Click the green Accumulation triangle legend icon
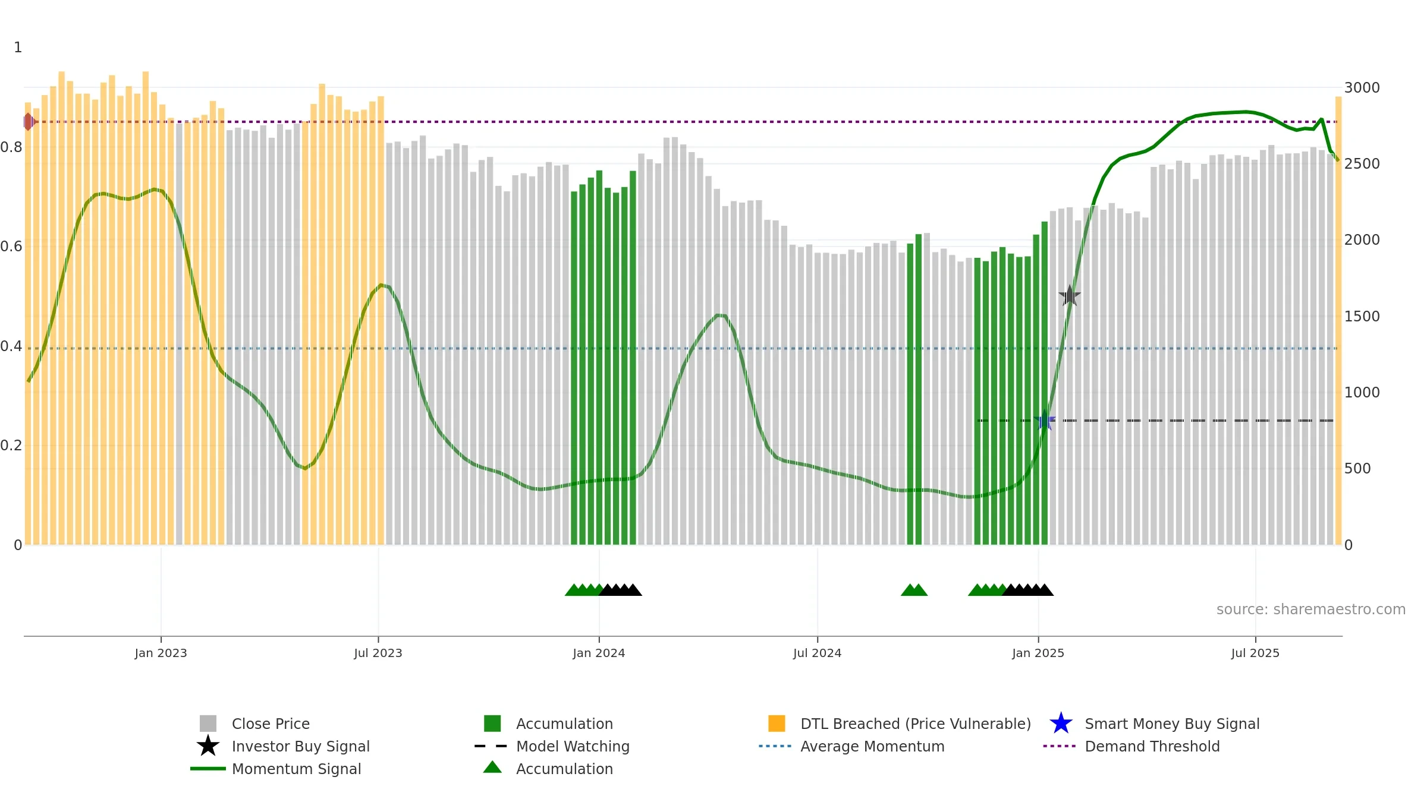Screen dimensions: 1427x802 click(492, 768)
